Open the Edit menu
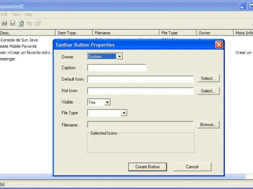This screenshot has height=189, width=253. coord(4,14)
